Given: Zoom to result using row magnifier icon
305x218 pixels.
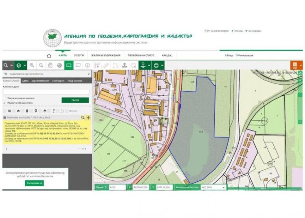Looking at the screenshot, I should [x=83, y=118].
